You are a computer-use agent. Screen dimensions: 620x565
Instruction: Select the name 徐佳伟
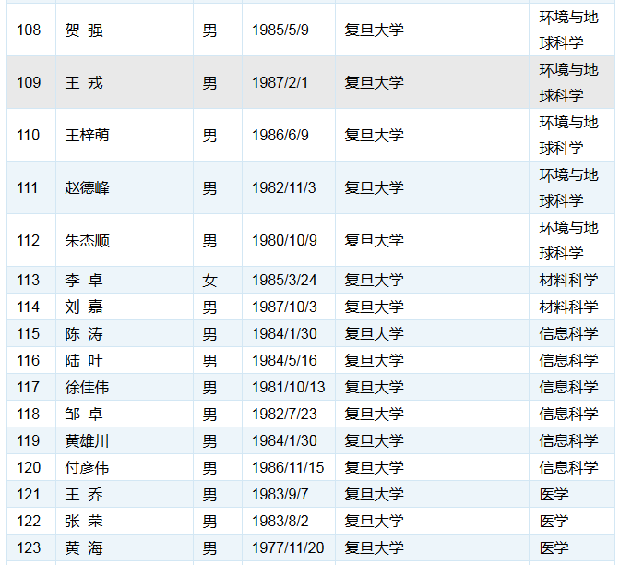coord(87,388)
